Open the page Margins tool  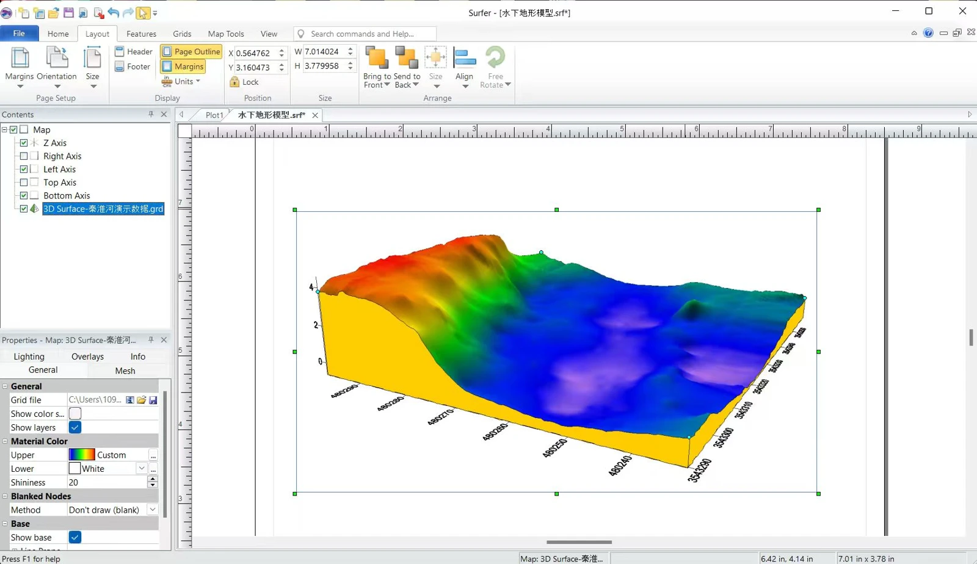coord(20,66)
